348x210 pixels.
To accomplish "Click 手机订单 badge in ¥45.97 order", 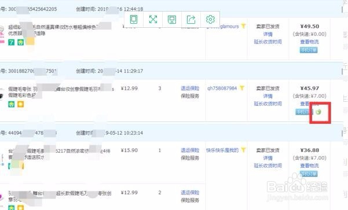I will (304, 112).
